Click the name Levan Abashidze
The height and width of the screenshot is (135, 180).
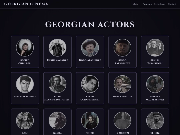point(25,97)
